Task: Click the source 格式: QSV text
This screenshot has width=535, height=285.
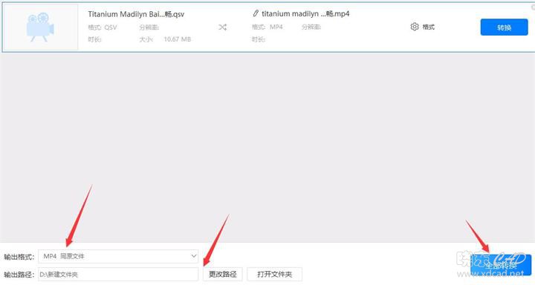Action: [x=103, y=27]
